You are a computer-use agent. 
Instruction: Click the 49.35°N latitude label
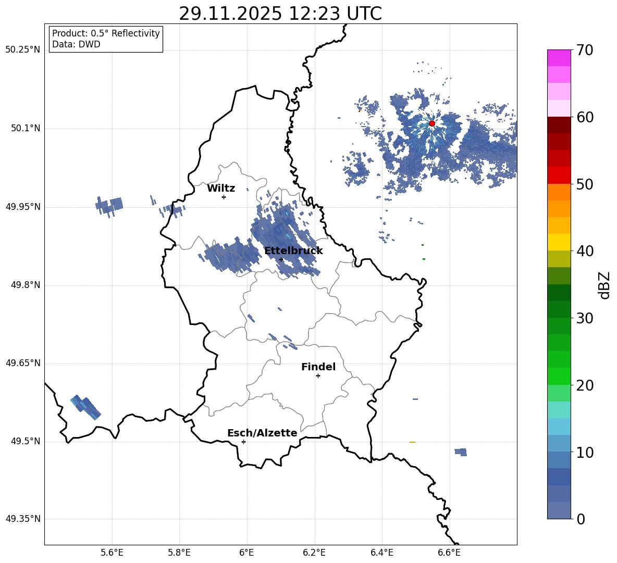click(23, 519)
